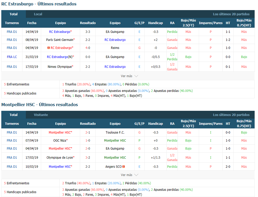Open RC Estrasburgo team link versus EA Guingamp 3-3
The image size is (258, 197).
(x=60, y=32)
